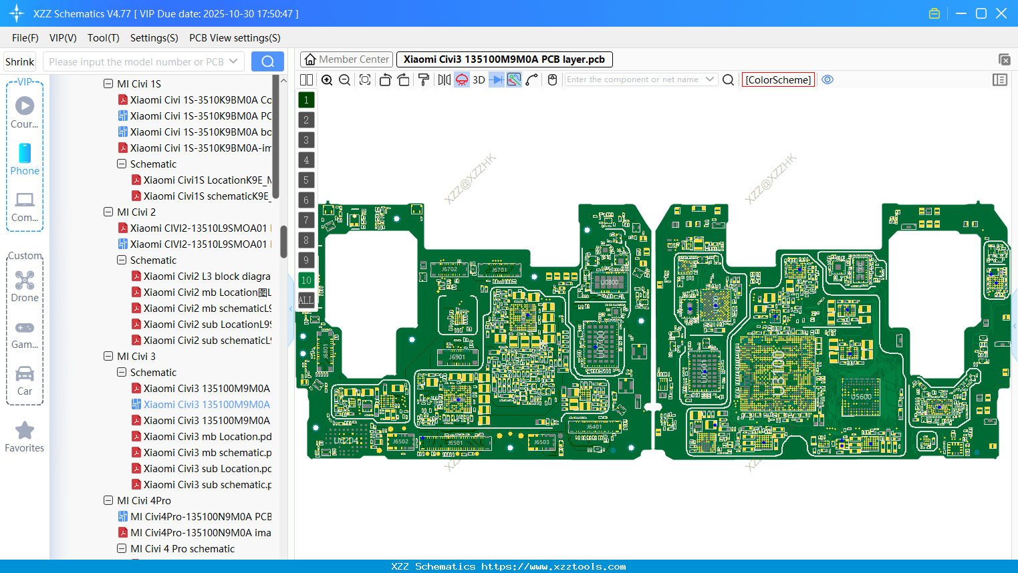The height and width of the screenshot is (573, 1018).
Task: Open the paint roller color tool
Action: click(424, 79)
